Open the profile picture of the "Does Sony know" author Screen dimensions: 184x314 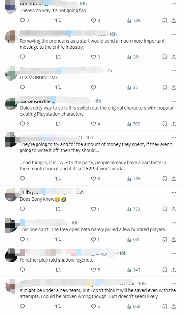coord(11,195)
